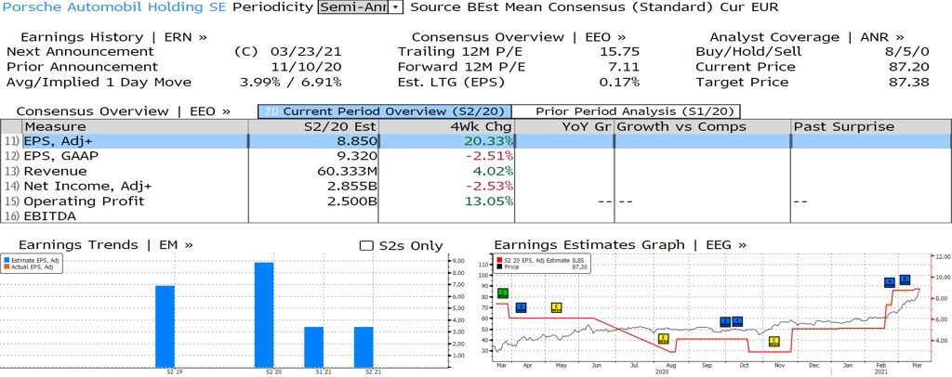952x377 pixels.
Task: Open Earnings Estimates Graph EEG link
Action: click(620, 245)
